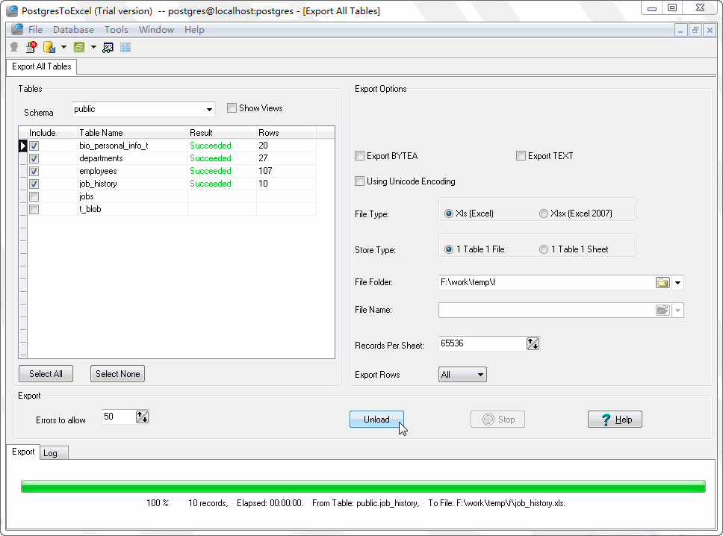723x536 pixels.
Task: Click the Result column header
Action: pyautogui.click(x=223, y=133)
